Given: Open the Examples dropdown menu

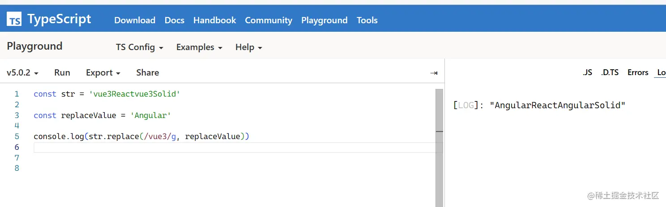Looking at the screenshot, I should (x=199, y=47).
